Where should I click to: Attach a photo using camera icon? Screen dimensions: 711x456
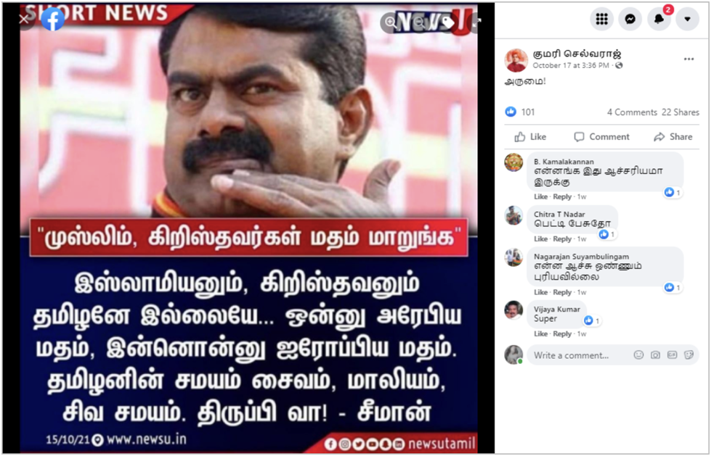655,355
